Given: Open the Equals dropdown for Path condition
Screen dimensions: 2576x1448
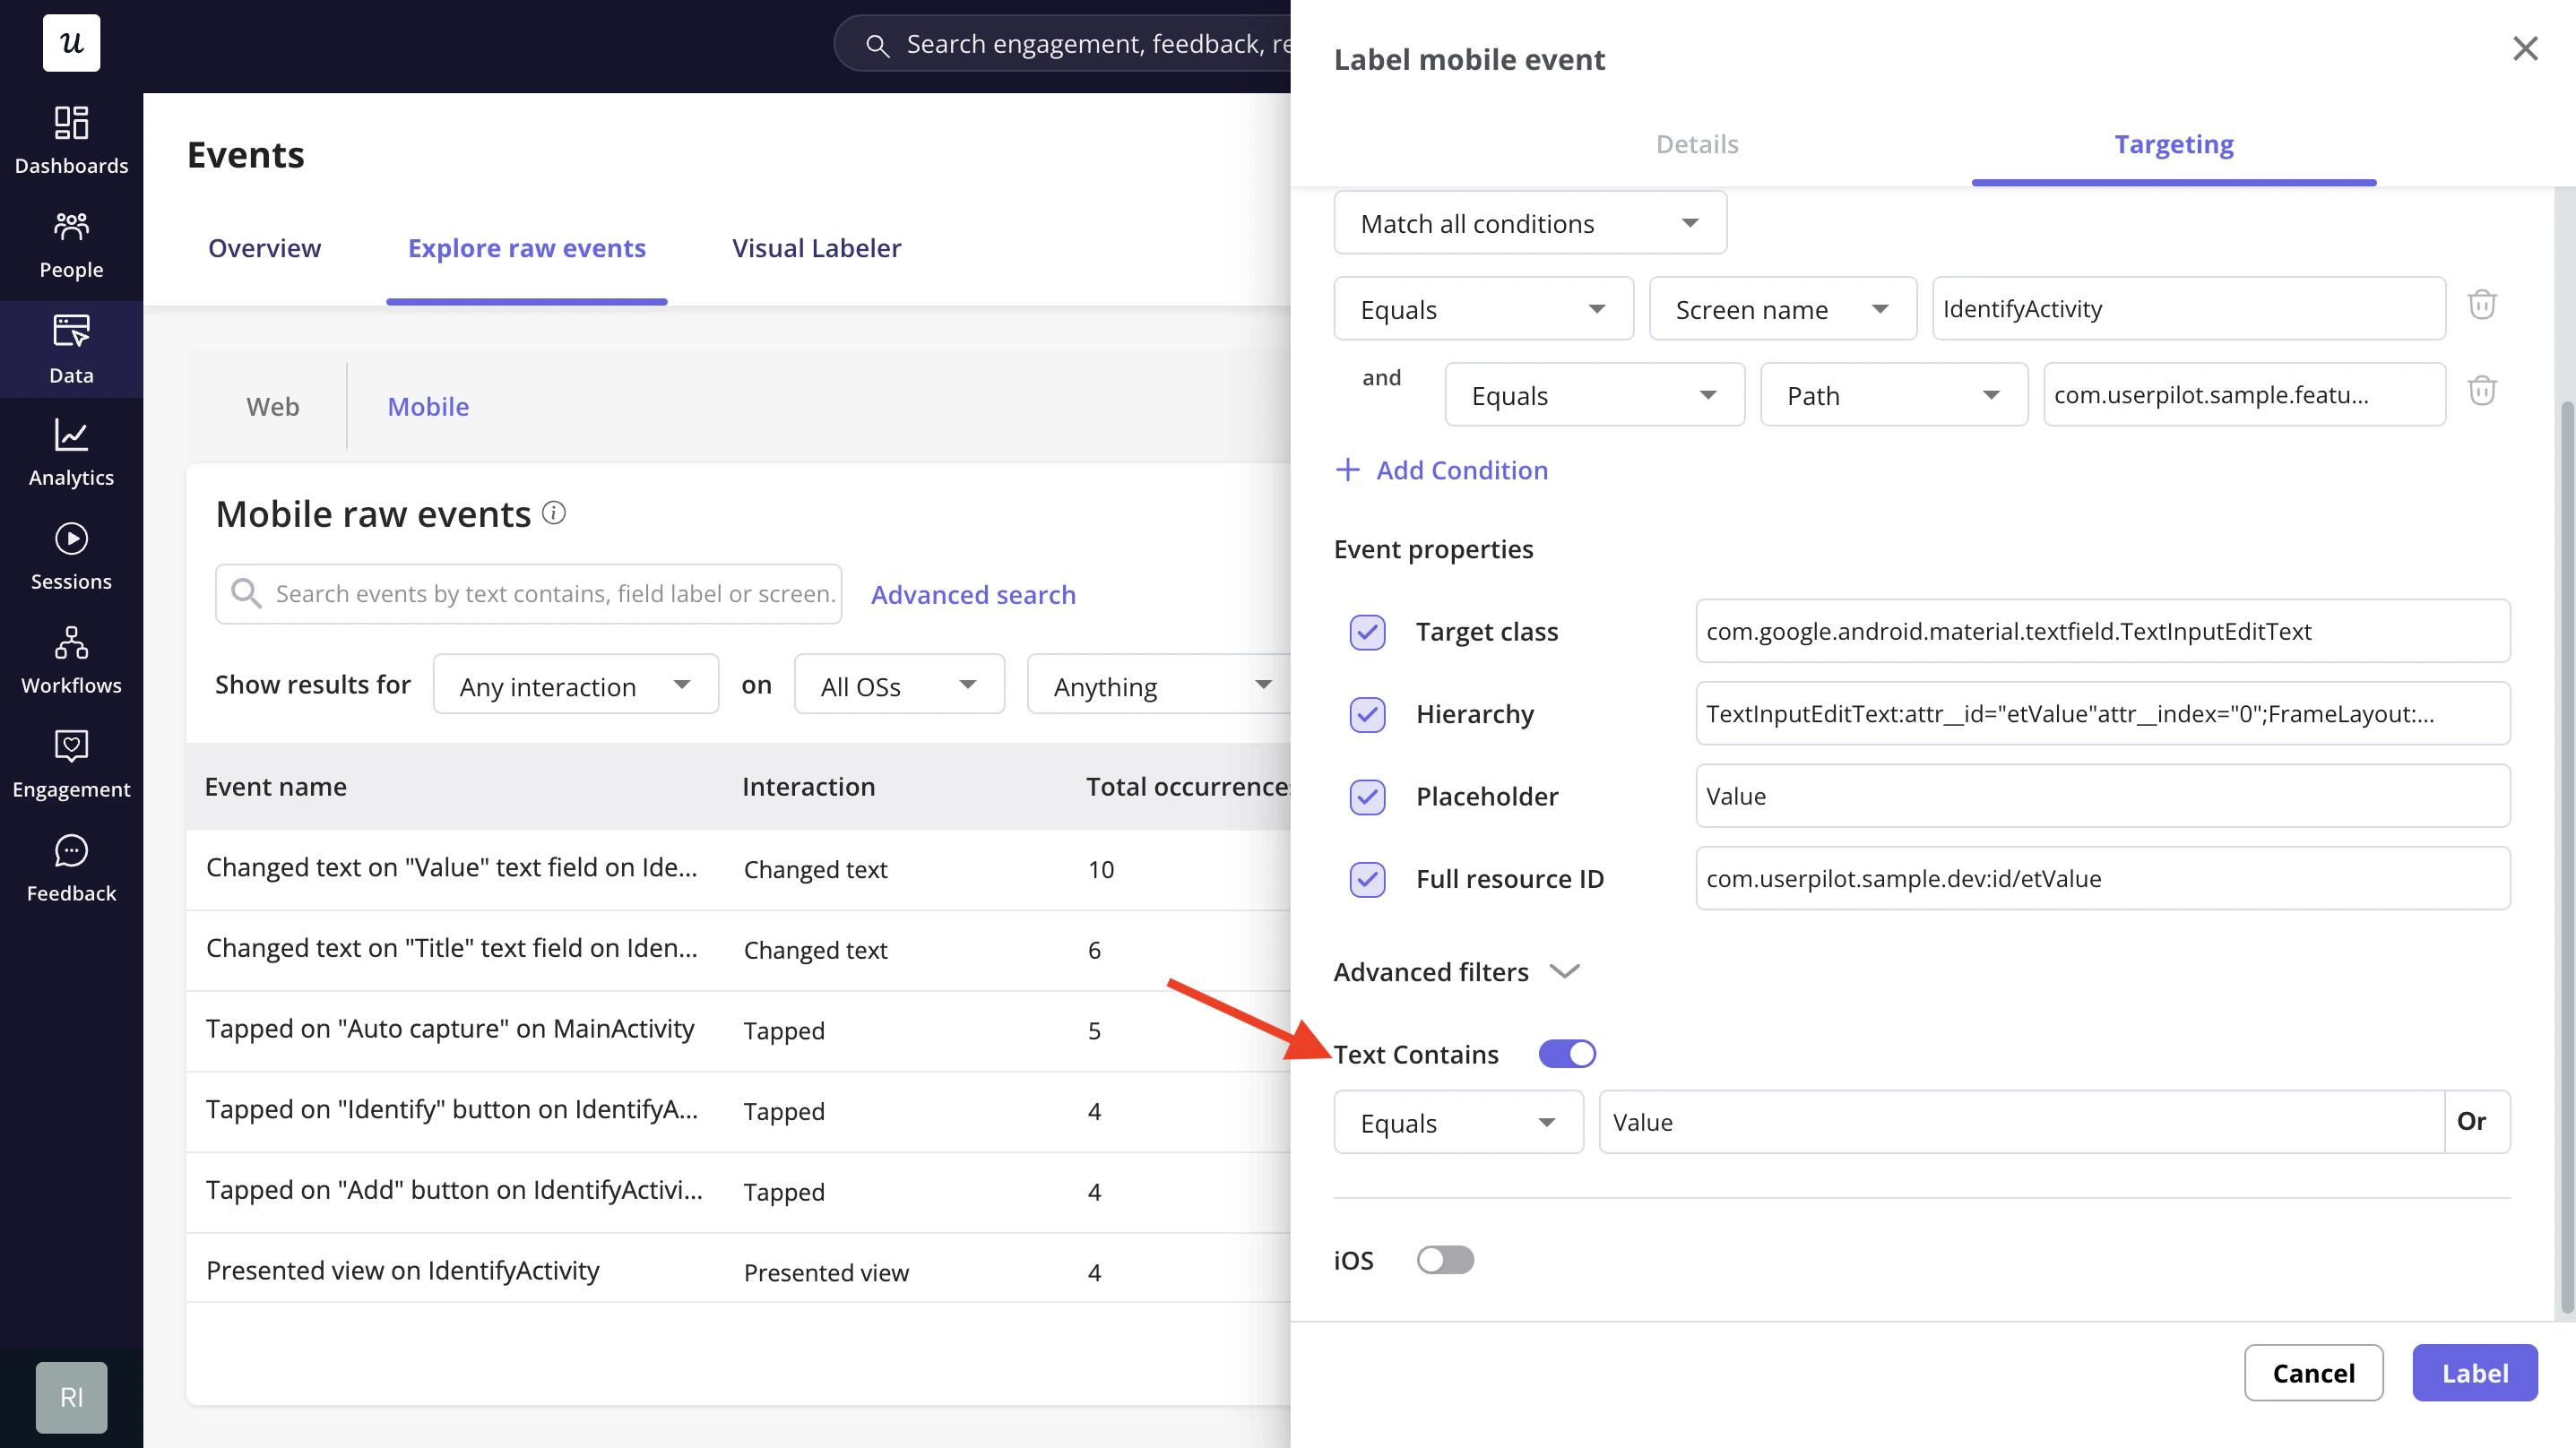Looking at the screenshot, I should [1594, 395].
